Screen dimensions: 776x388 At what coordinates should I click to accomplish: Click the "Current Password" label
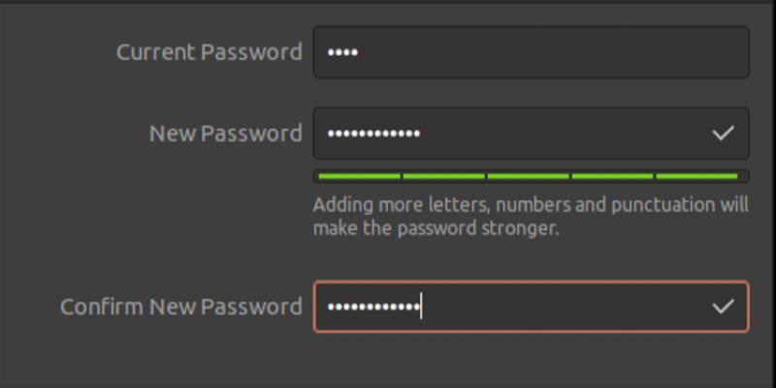[x=209, y=52]
